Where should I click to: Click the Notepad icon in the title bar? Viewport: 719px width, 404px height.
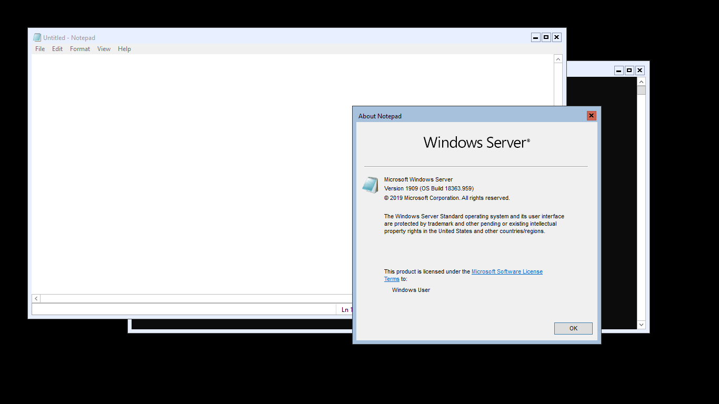click(x=37, y=37)
